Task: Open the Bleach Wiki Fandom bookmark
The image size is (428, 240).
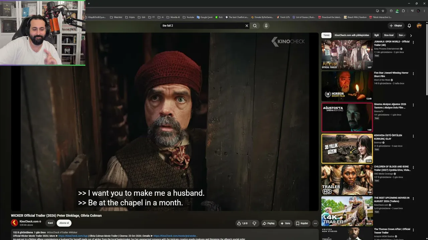Action: [x=355, y=17]
